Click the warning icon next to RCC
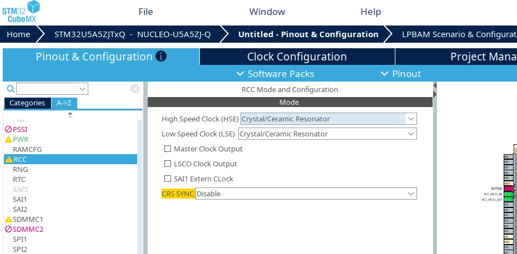Screen dimensions: 517x254 pos(9,160)
